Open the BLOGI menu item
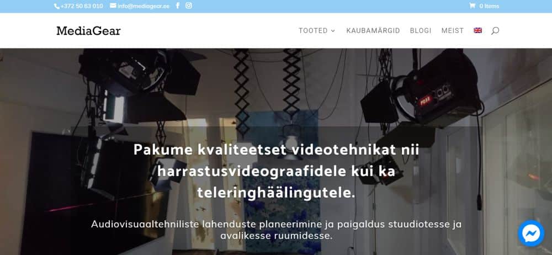 pyautogui.click(x=421, y=31)
